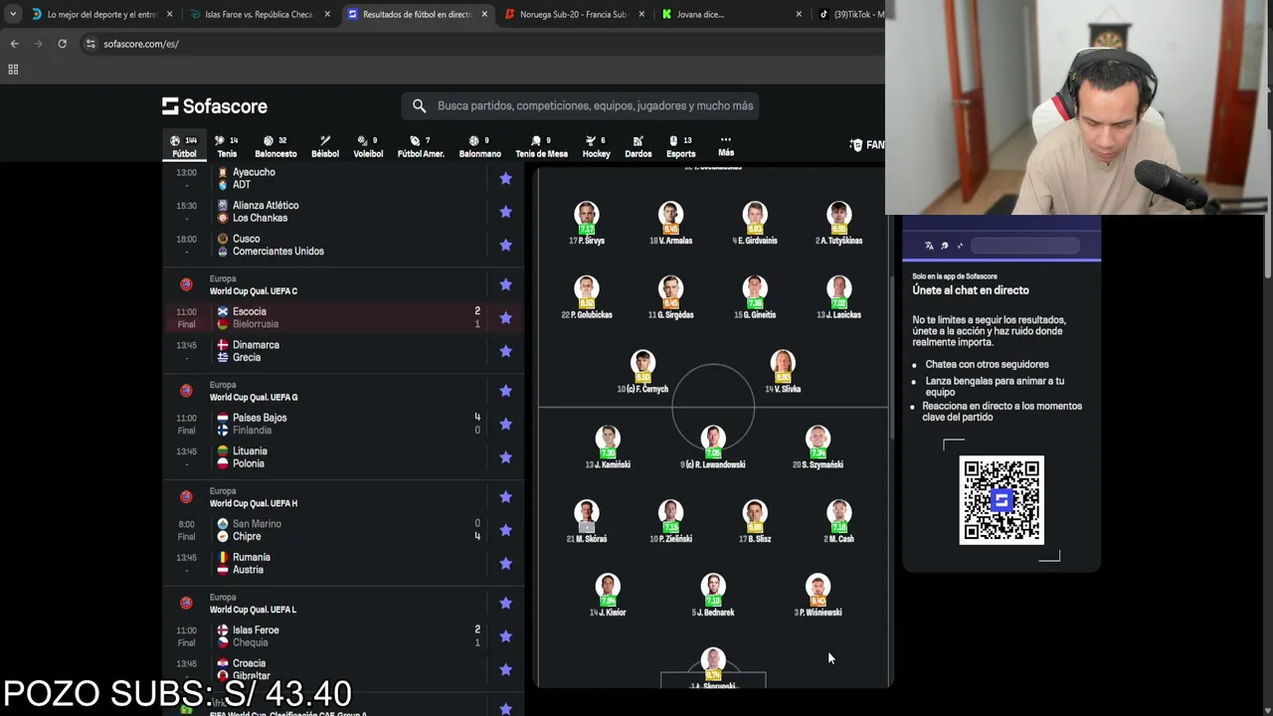This screenshot has height=716, width=1273.
Task: Toggle favorite star for Cusco match
Action: 505,245
